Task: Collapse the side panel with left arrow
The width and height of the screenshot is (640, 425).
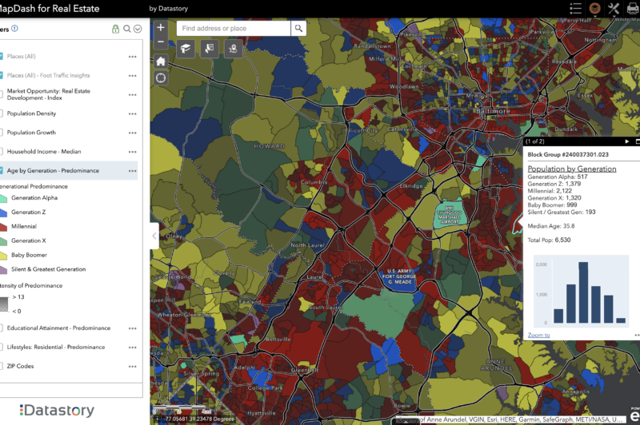Action: 154,236
